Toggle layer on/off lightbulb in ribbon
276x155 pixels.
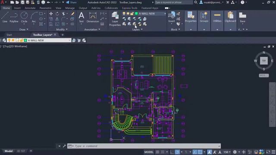pyautogui.click(x=124, y=13)
